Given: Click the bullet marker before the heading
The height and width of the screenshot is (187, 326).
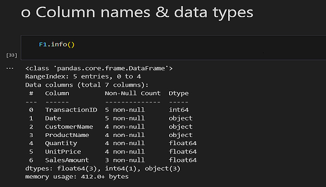Looking at the screenshot, I should (25, 13).
